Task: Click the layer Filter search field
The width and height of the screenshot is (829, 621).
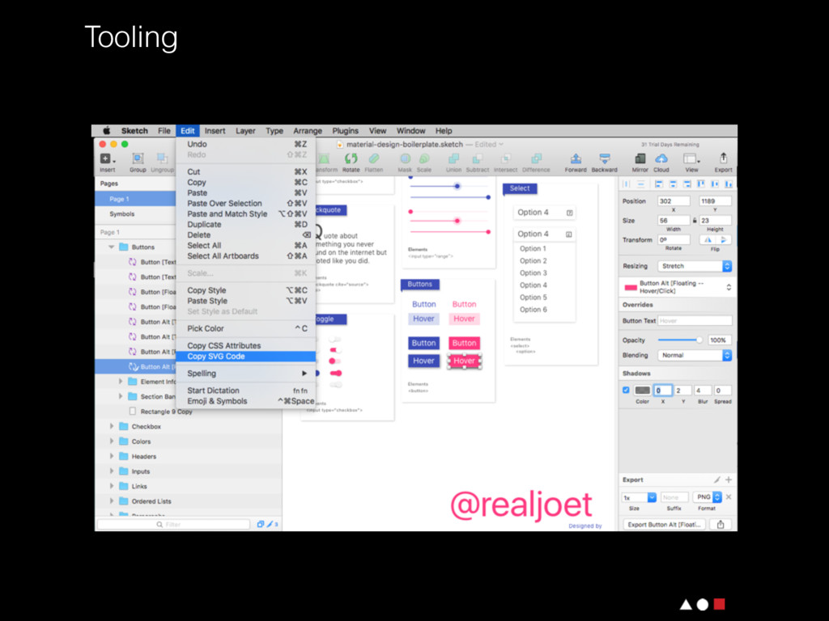Action: point(173,524)
